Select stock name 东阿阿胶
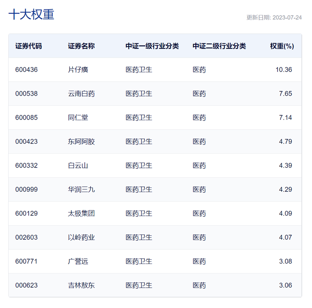 81,142
